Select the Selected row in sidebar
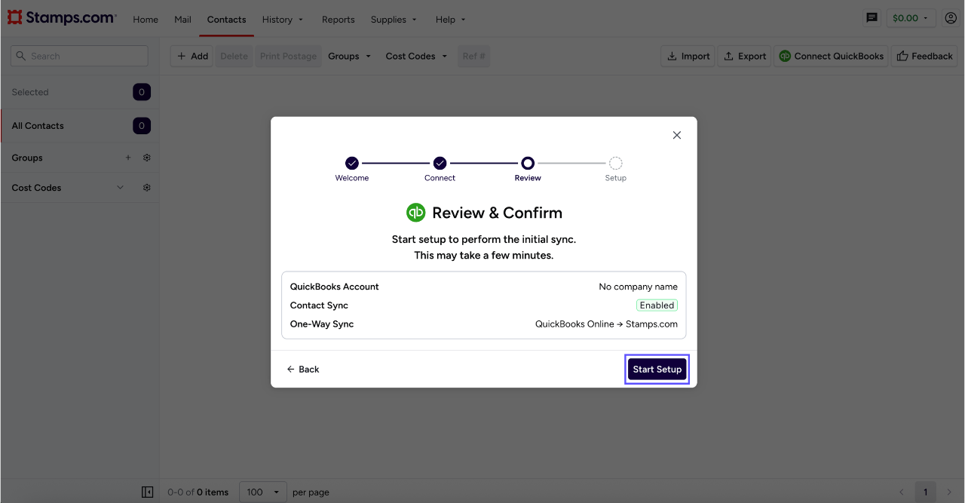 (x=80, y=92)
